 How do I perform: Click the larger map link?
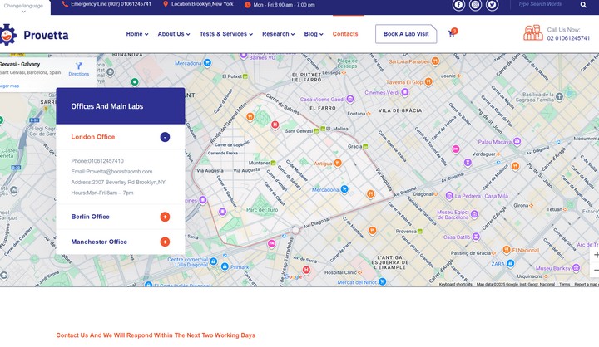pyautogui.click(x=9, y=86)
